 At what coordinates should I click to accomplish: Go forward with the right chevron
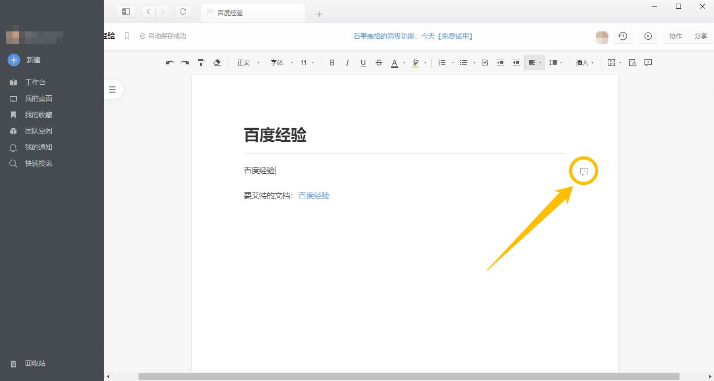163,11
